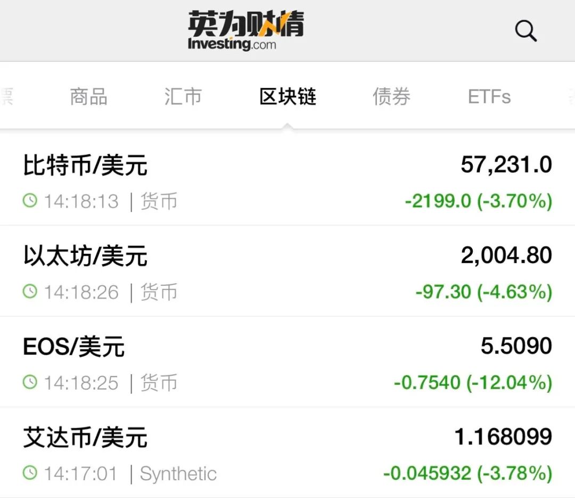575x502 pixels.
Task: Click the EOS/美元 listing
Action: tap(75, 346)
